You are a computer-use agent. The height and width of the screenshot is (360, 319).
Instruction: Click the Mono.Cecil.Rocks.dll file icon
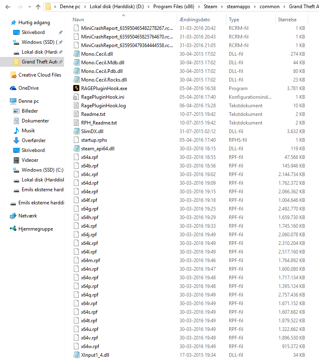click(x=76, y=80)
